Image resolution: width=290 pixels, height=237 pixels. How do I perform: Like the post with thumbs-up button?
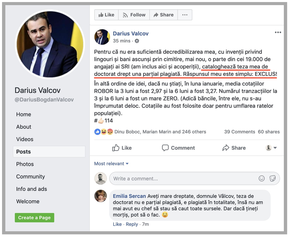pos(122,148)
